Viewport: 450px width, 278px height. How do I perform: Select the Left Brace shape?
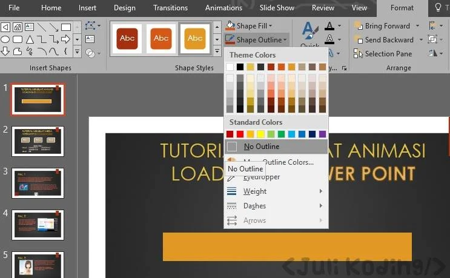pos(66,51)
